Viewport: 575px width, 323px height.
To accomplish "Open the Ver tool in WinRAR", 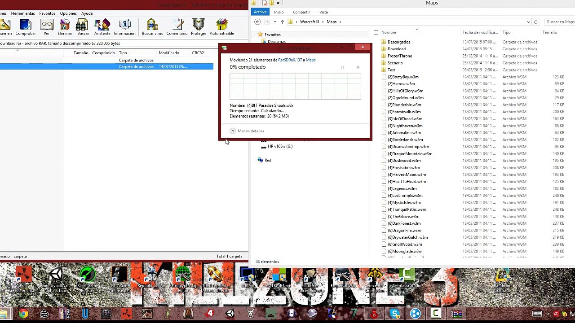I will click(47, 27).
